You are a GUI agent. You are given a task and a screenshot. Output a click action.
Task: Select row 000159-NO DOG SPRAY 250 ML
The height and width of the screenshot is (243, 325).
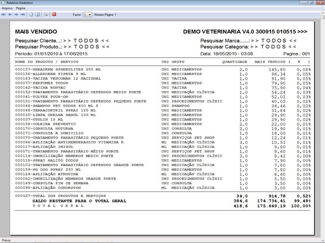click(163, 169)
